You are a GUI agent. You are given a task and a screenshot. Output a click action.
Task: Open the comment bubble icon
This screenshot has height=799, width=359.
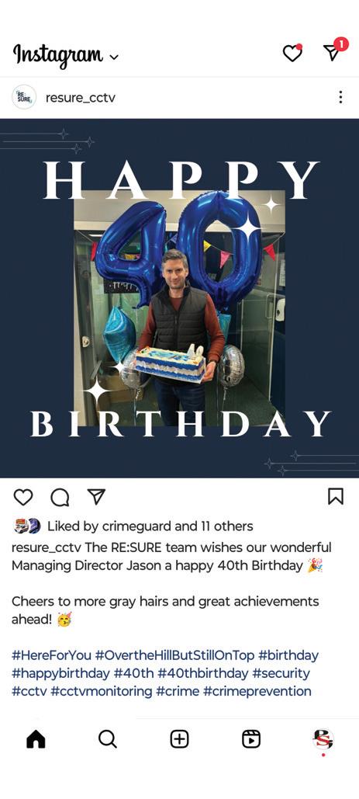[x=60, y=497]
